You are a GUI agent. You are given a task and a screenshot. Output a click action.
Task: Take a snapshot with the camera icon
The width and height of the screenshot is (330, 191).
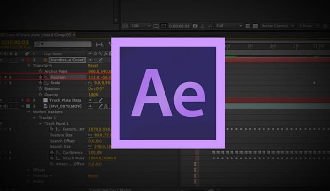195,26
